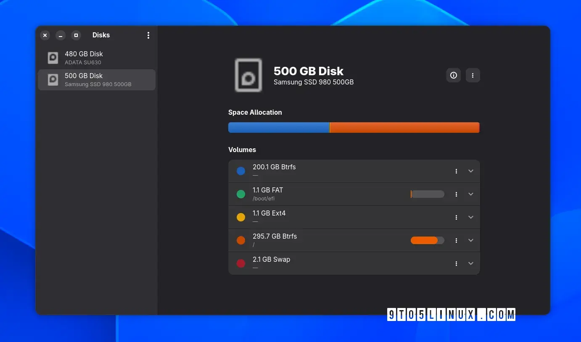Screen dimensions: 581x342
Task: Click the /boot/efi mount point text
Action: 264,199
